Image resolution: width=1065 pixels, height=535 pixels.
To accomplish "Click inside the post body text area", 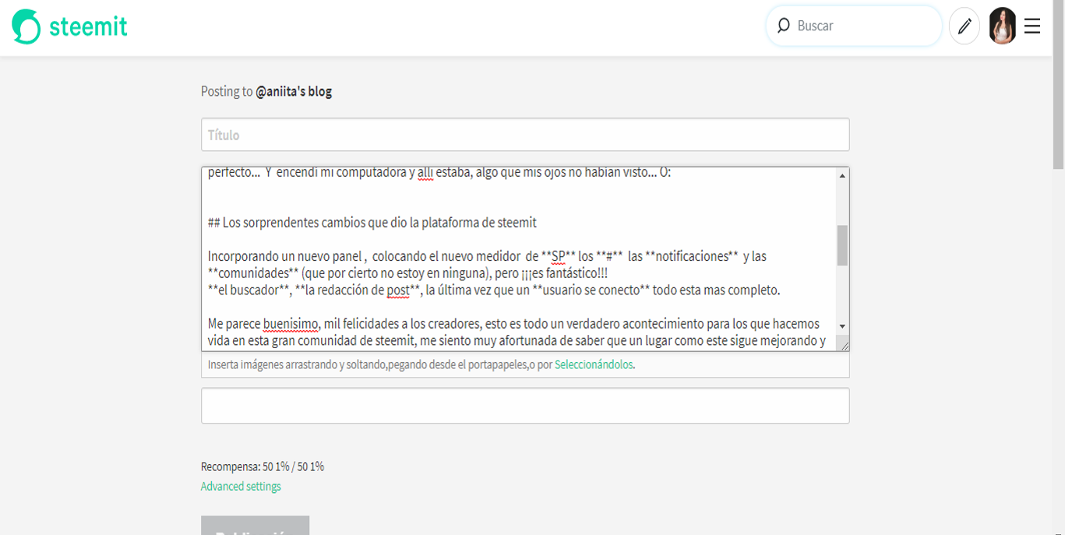I will 518,259.
